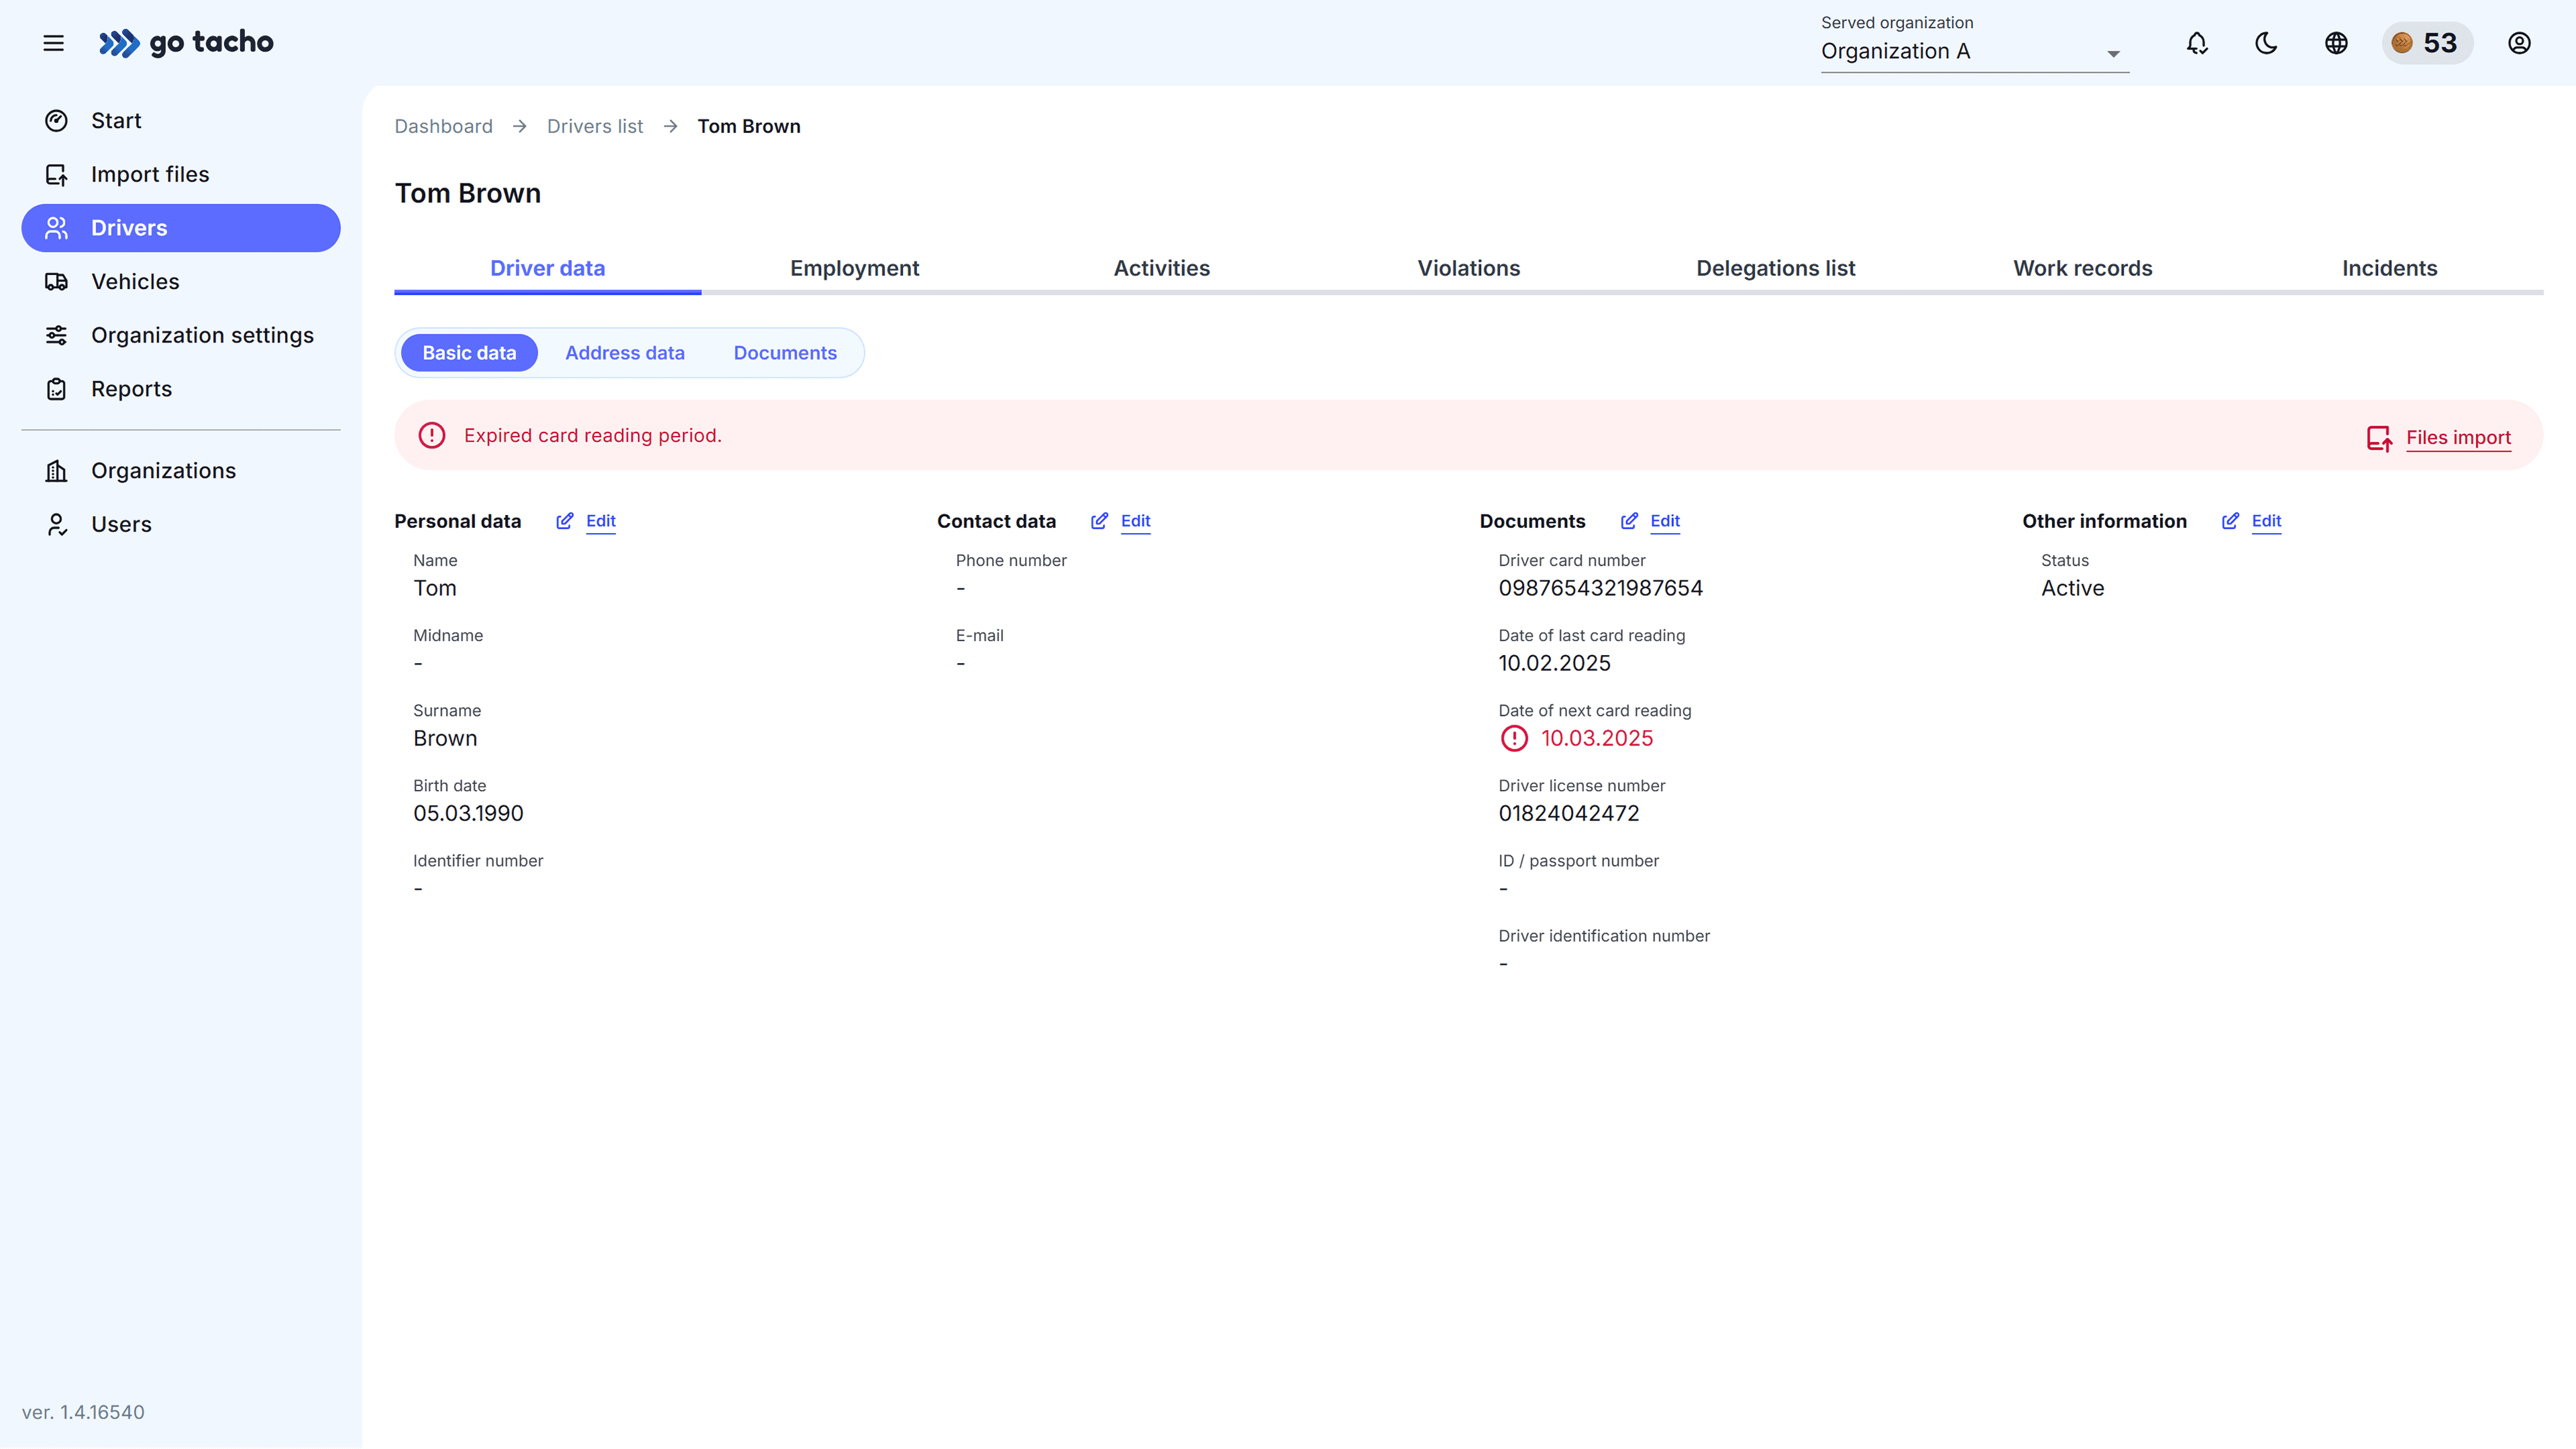
Task: Collapse sidebar with hamburger menu
Action: point(53,43)
